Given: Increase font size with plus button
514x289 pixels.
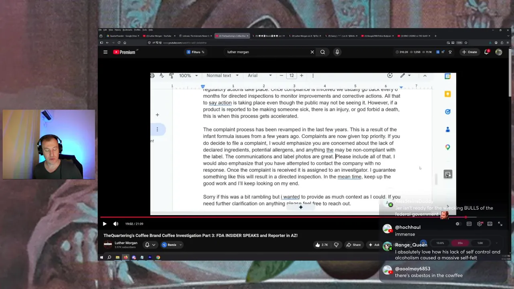Looking at the screenshot, I should [x=302, y=75].
